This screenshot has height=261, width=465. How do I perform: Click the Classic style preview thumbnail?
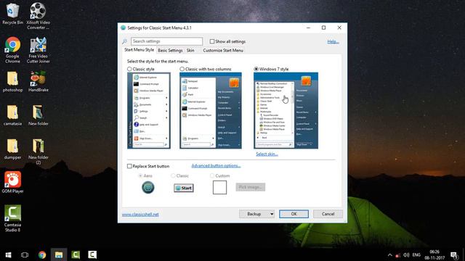point(149,110)
